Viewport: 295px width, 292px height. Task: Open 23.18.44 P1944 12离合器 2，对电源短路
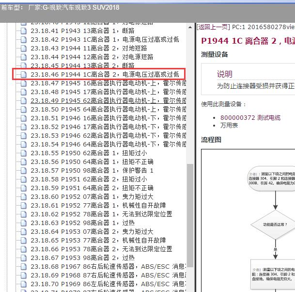(x=92, y=57)
